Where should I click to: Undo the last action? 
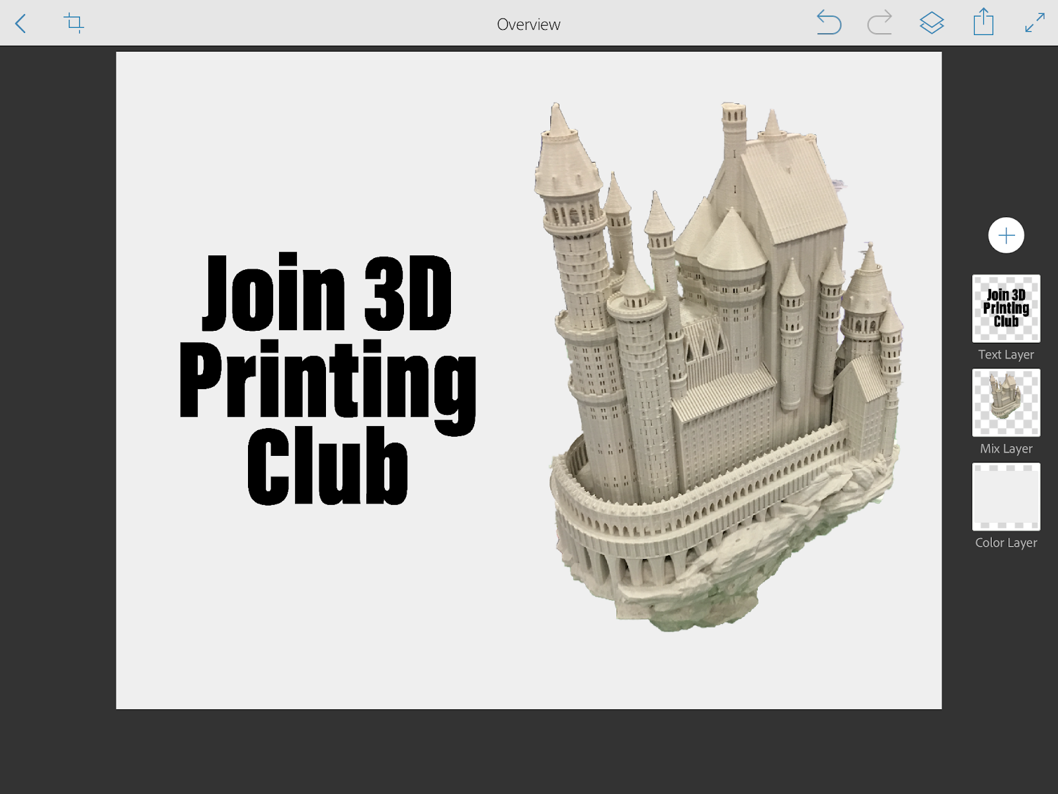(x=829, y=23)
